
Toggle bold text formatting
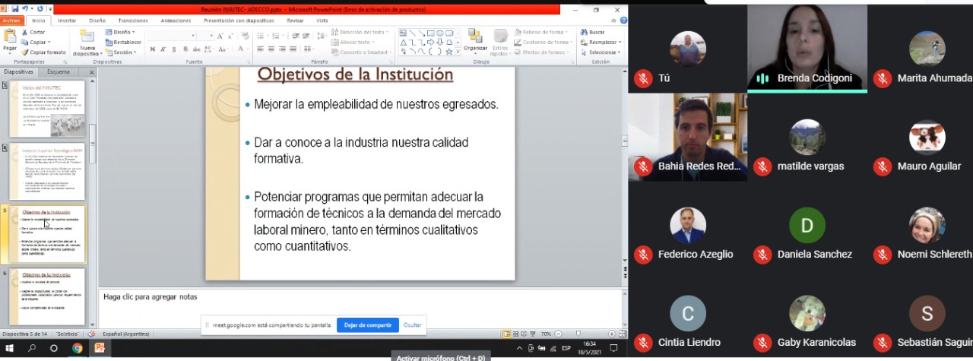(153, 49)
